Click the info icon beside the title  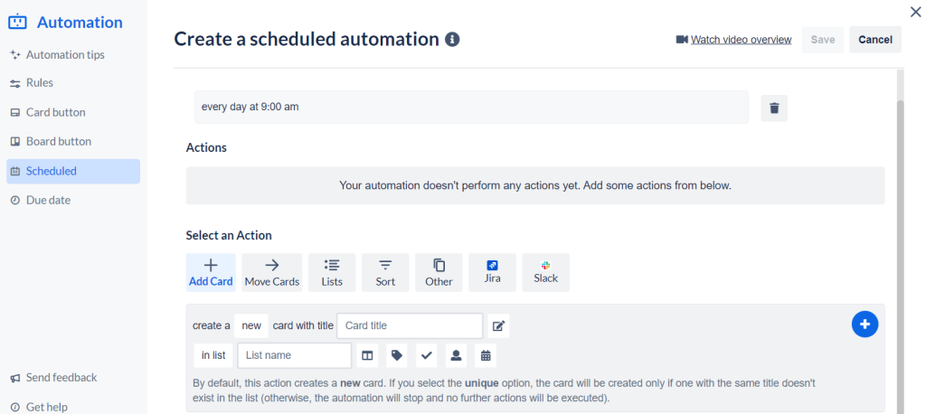tap(453, 40)
